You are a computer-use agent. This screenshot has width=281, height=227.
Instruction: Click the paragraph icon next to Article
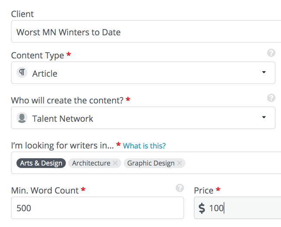coord(22,73)
